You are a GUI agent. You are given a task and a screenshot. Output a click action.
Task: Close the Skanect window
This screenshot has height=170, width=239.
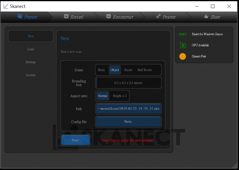229,6
